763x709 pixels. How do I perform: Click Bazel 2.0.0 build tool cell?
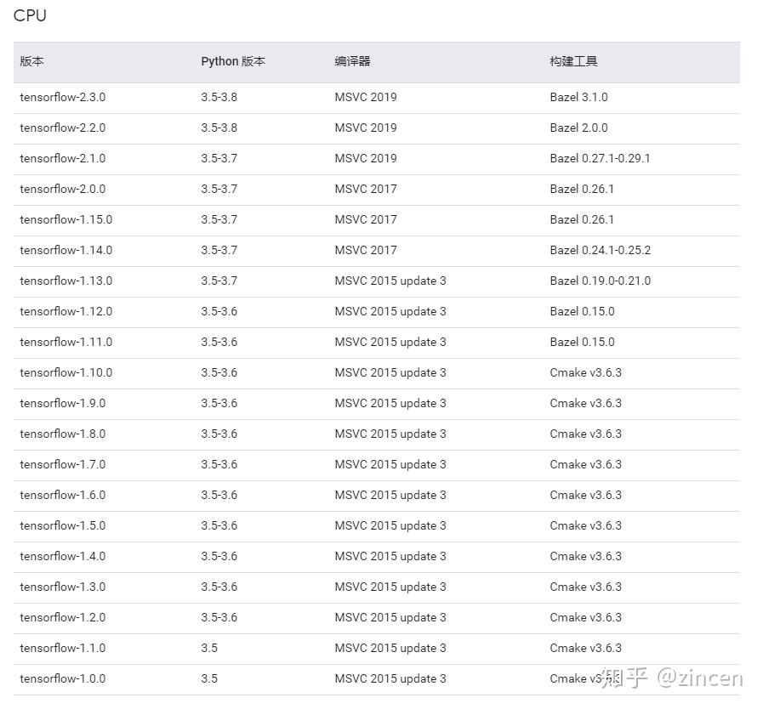[578, 128]
